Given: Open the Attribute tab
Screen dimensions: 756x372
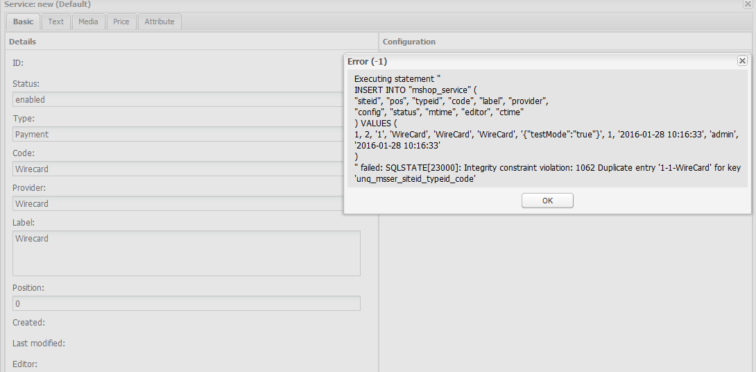Looking at the screenshot, I should click(x=160, y=22).
